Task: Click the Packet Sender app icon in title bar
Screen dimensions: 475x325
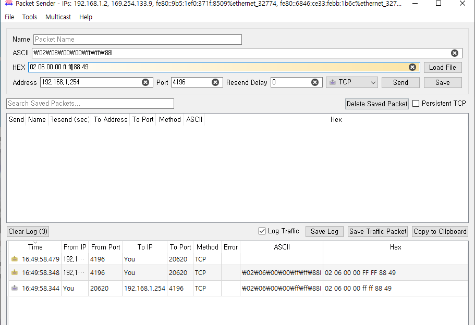Action: pos(9,3)
